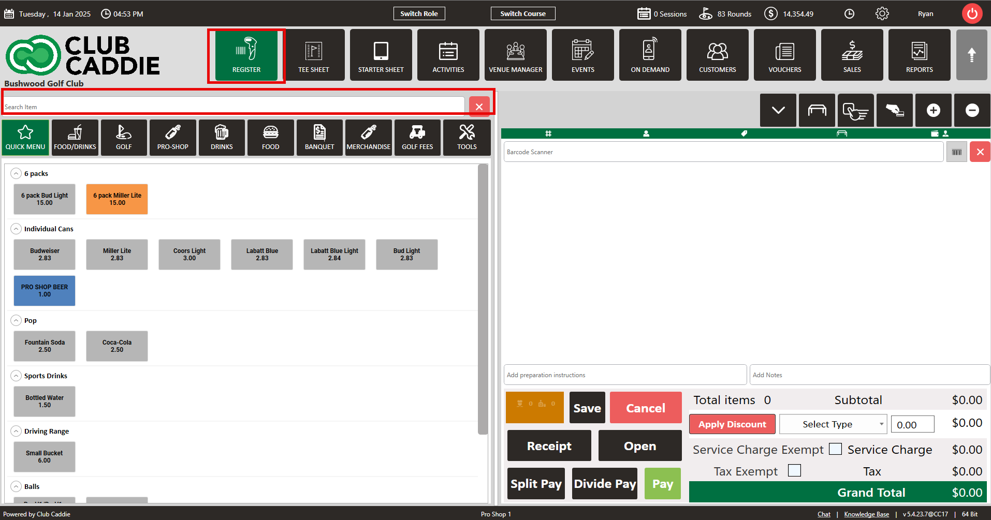
Task: Click the red Cancel button
Action: (646, 407)
